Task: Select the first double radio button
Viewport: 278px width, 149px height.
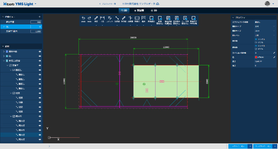Action: coord(256,42)
